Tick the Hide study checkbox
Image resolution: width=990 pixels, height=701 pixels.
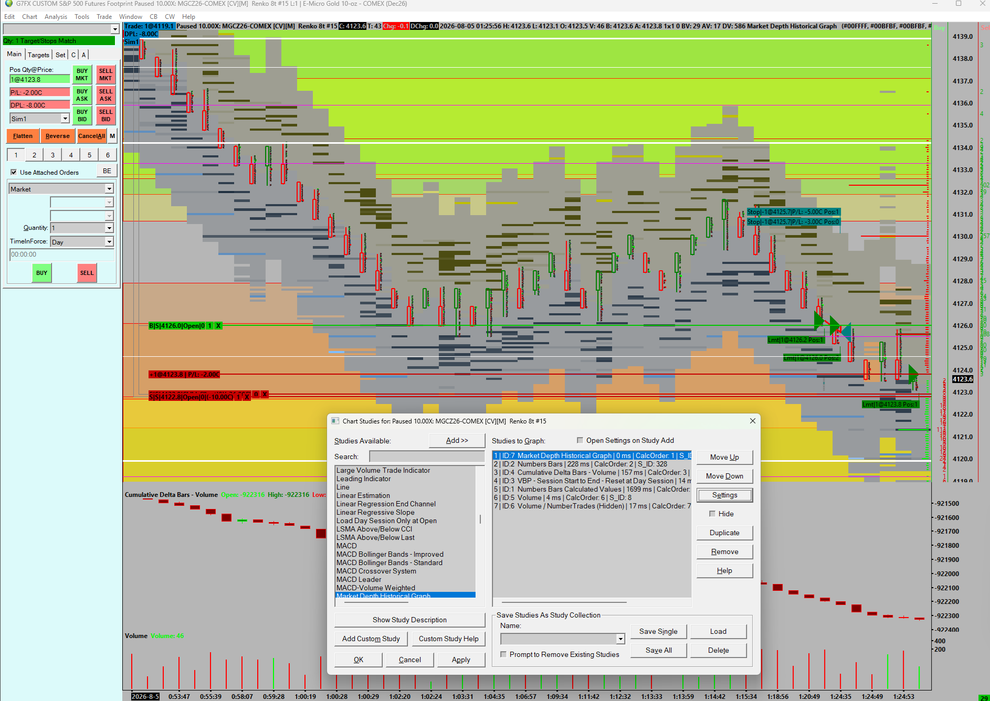[x=712, y=514]
